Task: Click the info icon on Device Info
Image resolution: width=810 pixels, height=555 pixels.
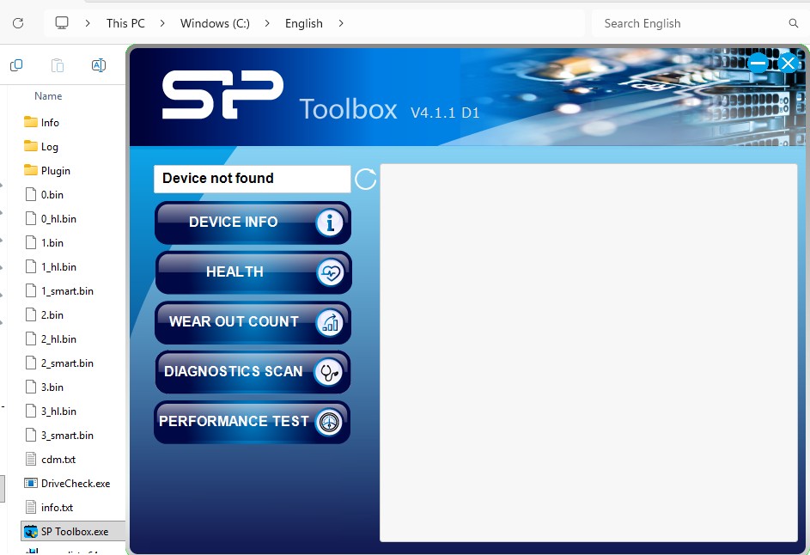Action: point(329,223)
